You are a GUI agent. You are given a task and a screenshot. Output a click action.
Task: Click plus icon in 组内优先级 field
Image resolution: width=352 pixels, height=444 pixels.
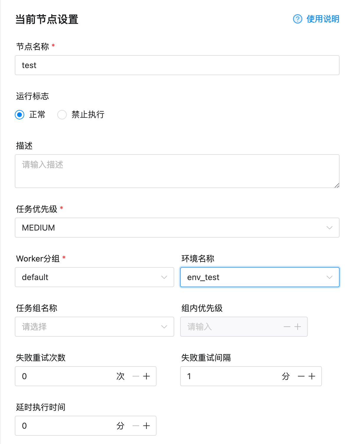point(298,327)
